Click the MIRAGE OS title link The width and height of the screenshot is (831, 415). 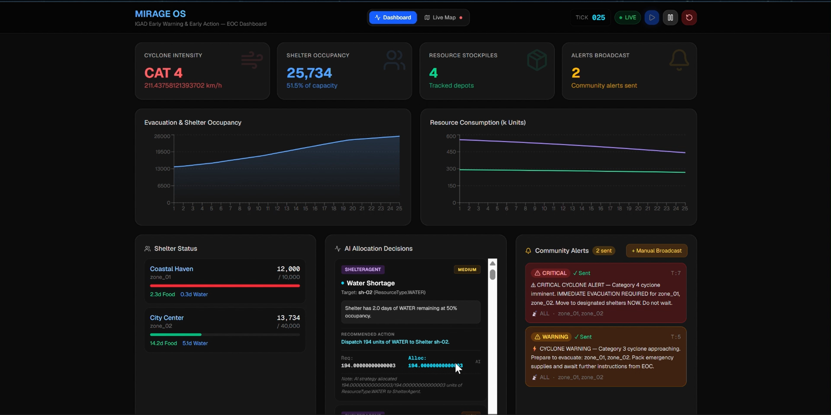coord(160,14)
